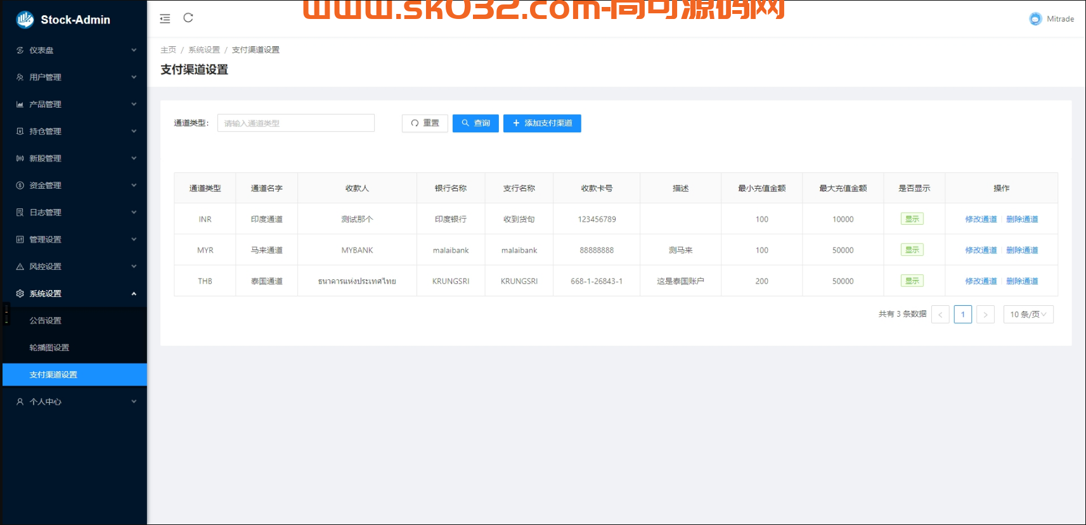Image resolution: width=1086 pixels, height=525 pixels.
Task: Click the Stock-Admin logo icon
Action: [x=25, y=20]
